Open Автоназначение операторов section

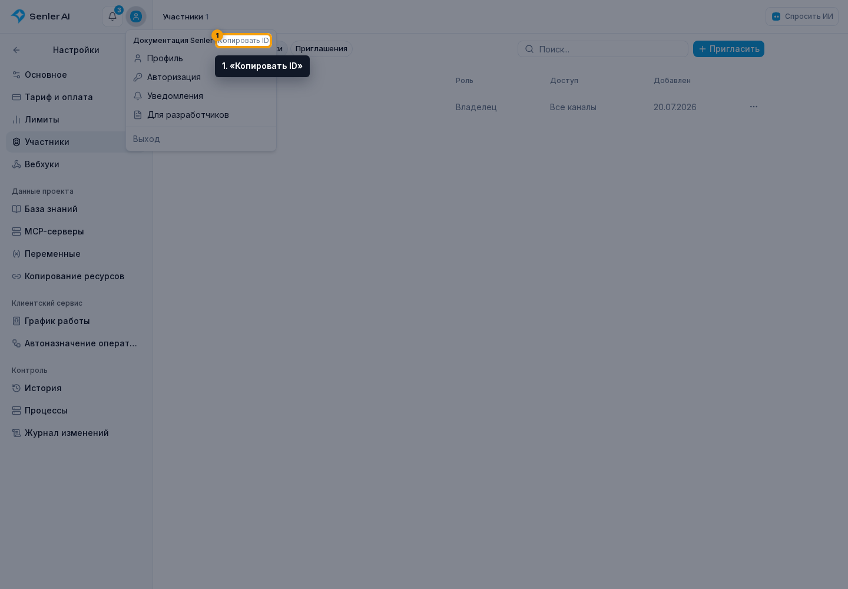coord(76,343)
